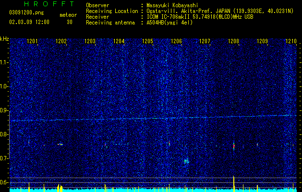Click the 1207 time marker
The image size is (302, 192).
205,41
